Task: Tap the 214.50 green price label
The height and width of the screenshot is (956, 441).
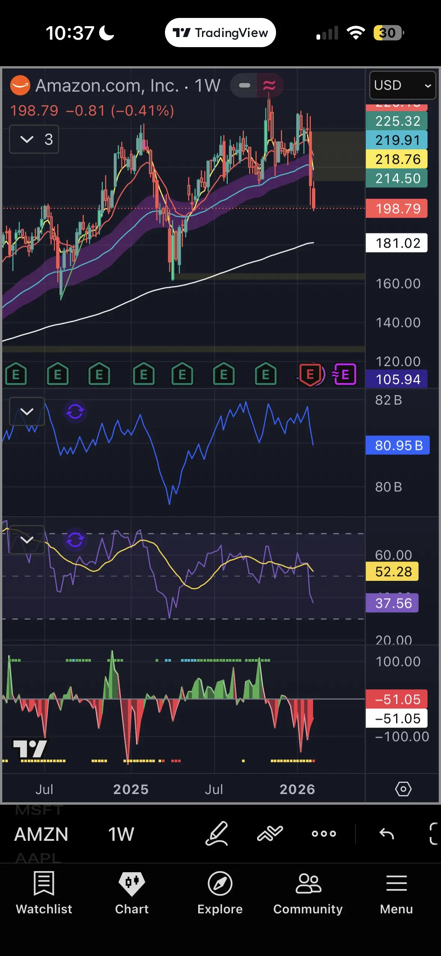Action: 396,178
